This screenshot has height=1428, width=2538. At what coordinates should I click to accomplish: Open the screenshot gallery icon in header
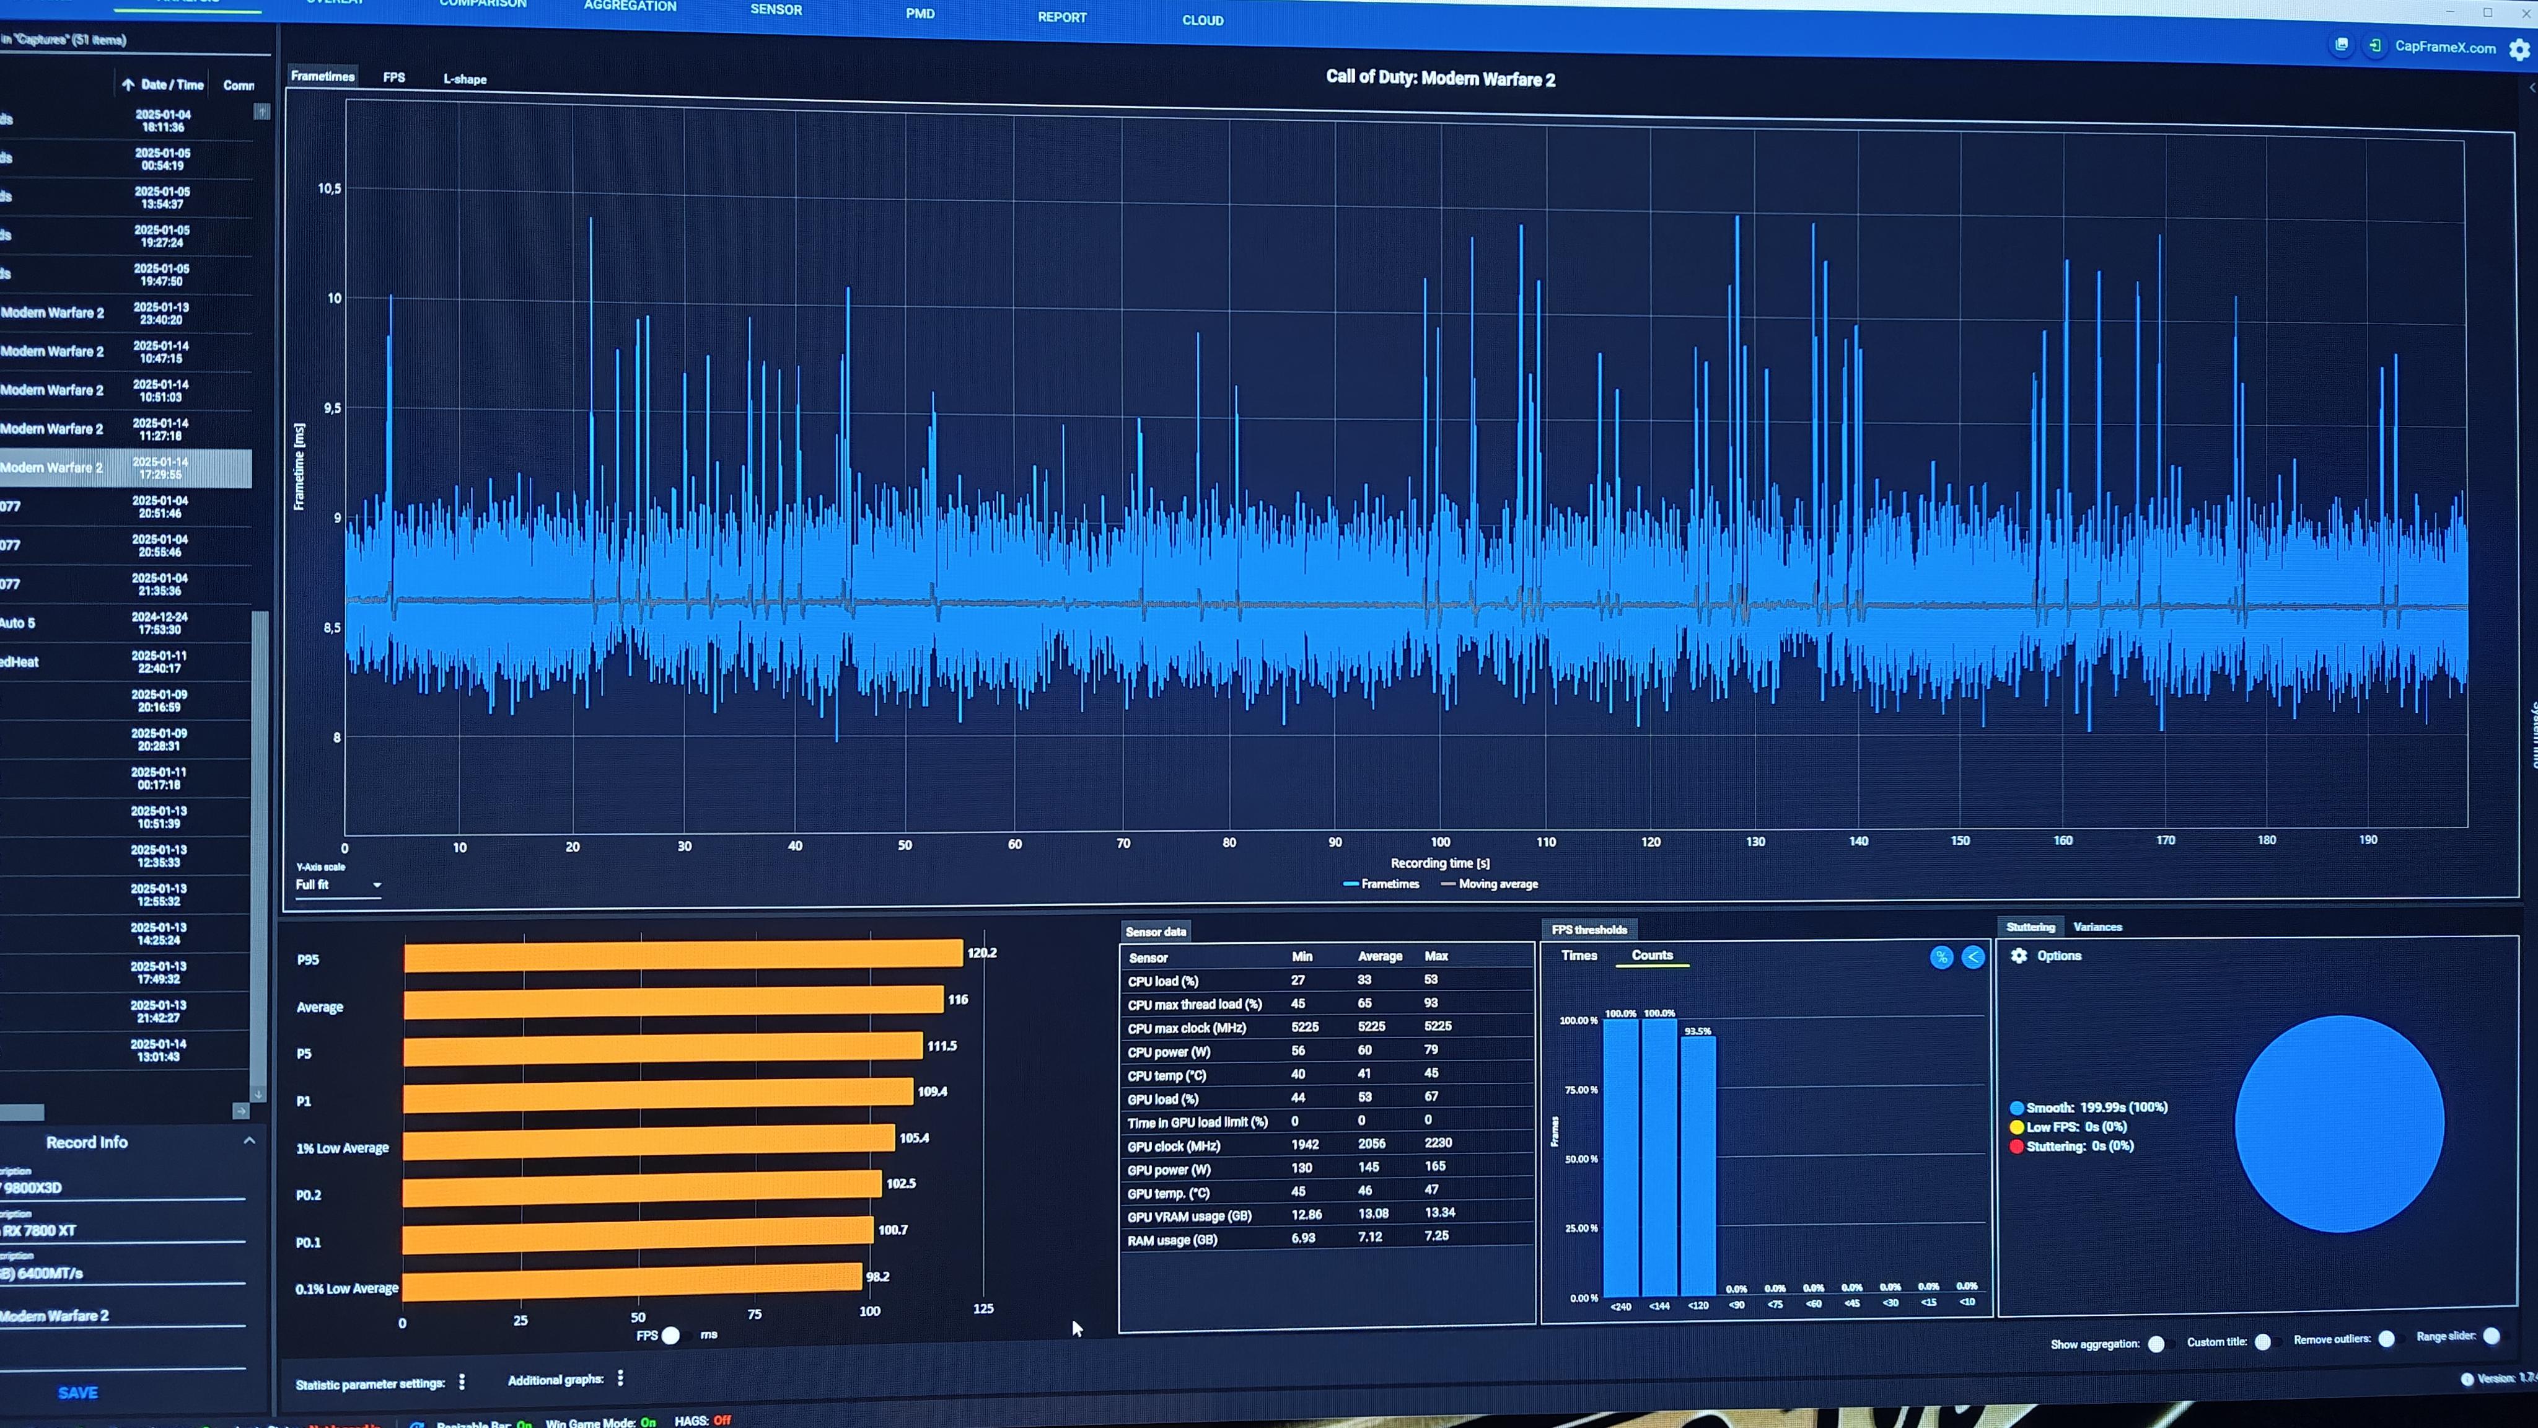pos(2342,45)
